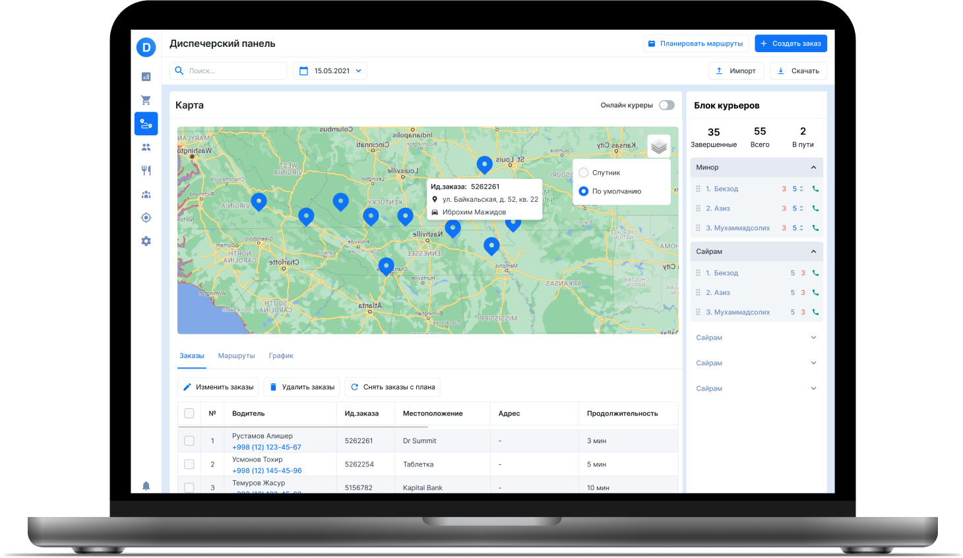Click the Создать заказ button
Image resolution: width=963 pixels, height=558 pixels.
click(x=791, y=44)
